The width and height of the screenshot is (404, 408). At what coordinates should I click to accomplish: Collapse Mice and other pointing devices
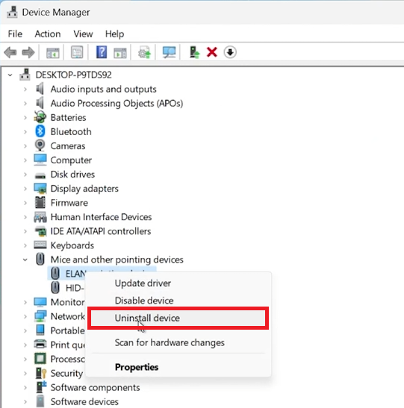click(x=25, y=260)
